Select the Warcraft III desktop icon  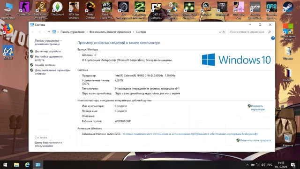[222, 9]
